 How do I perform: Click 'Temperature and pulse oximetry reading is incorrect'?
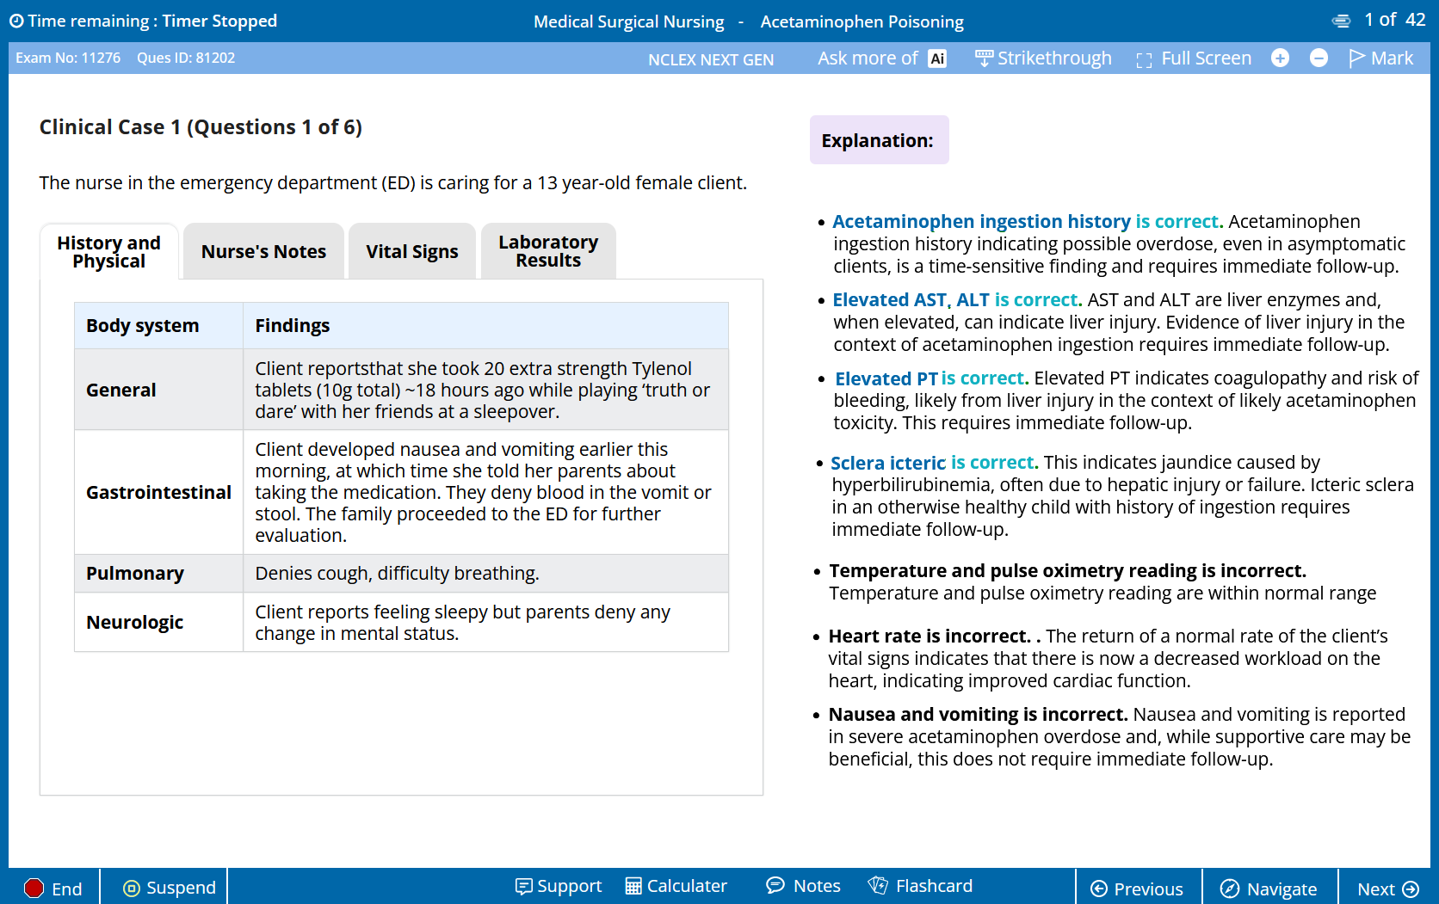1067,571
